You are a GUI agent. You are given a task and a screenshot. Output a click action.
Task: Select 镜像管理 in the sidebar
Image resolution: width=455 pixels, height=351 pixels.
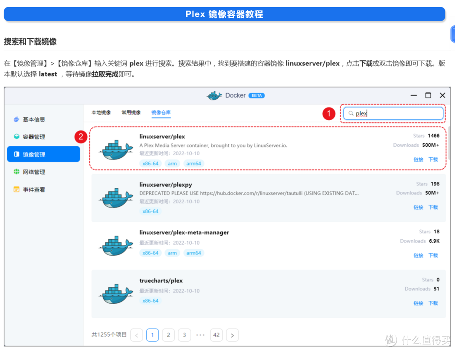pyautogui.click(x=43, y=154)
